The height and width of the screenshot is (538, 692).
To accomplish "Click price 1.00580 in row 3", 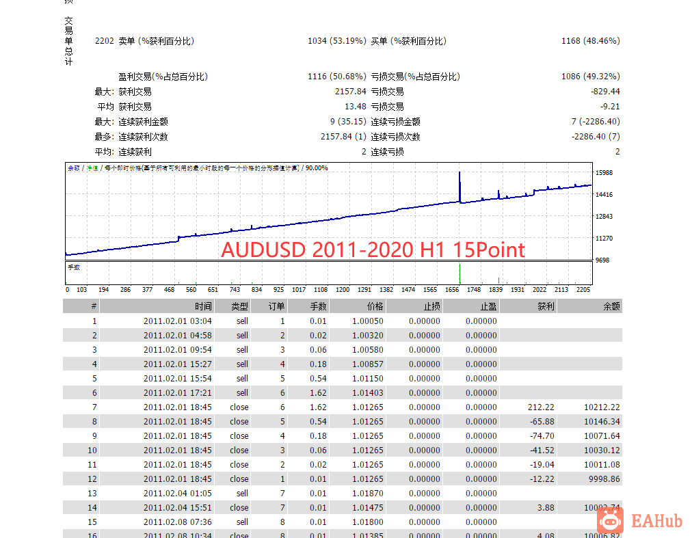I will coord(368,349).
